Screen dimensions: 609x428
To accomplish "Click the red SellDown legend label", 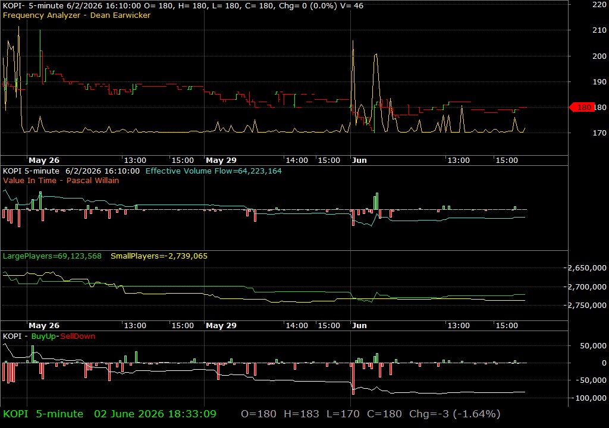I will (78, 336).
